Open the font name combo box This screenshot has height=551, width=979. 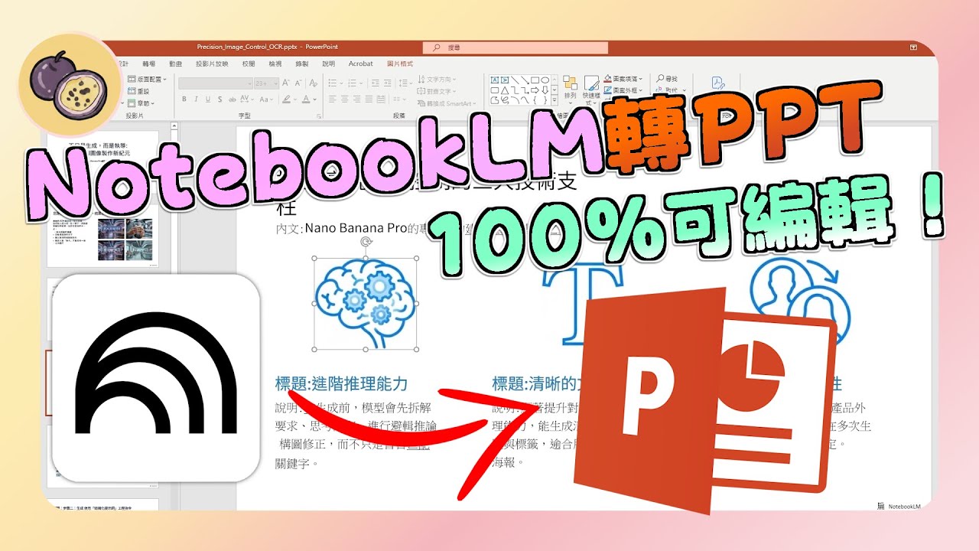(216, 83)
